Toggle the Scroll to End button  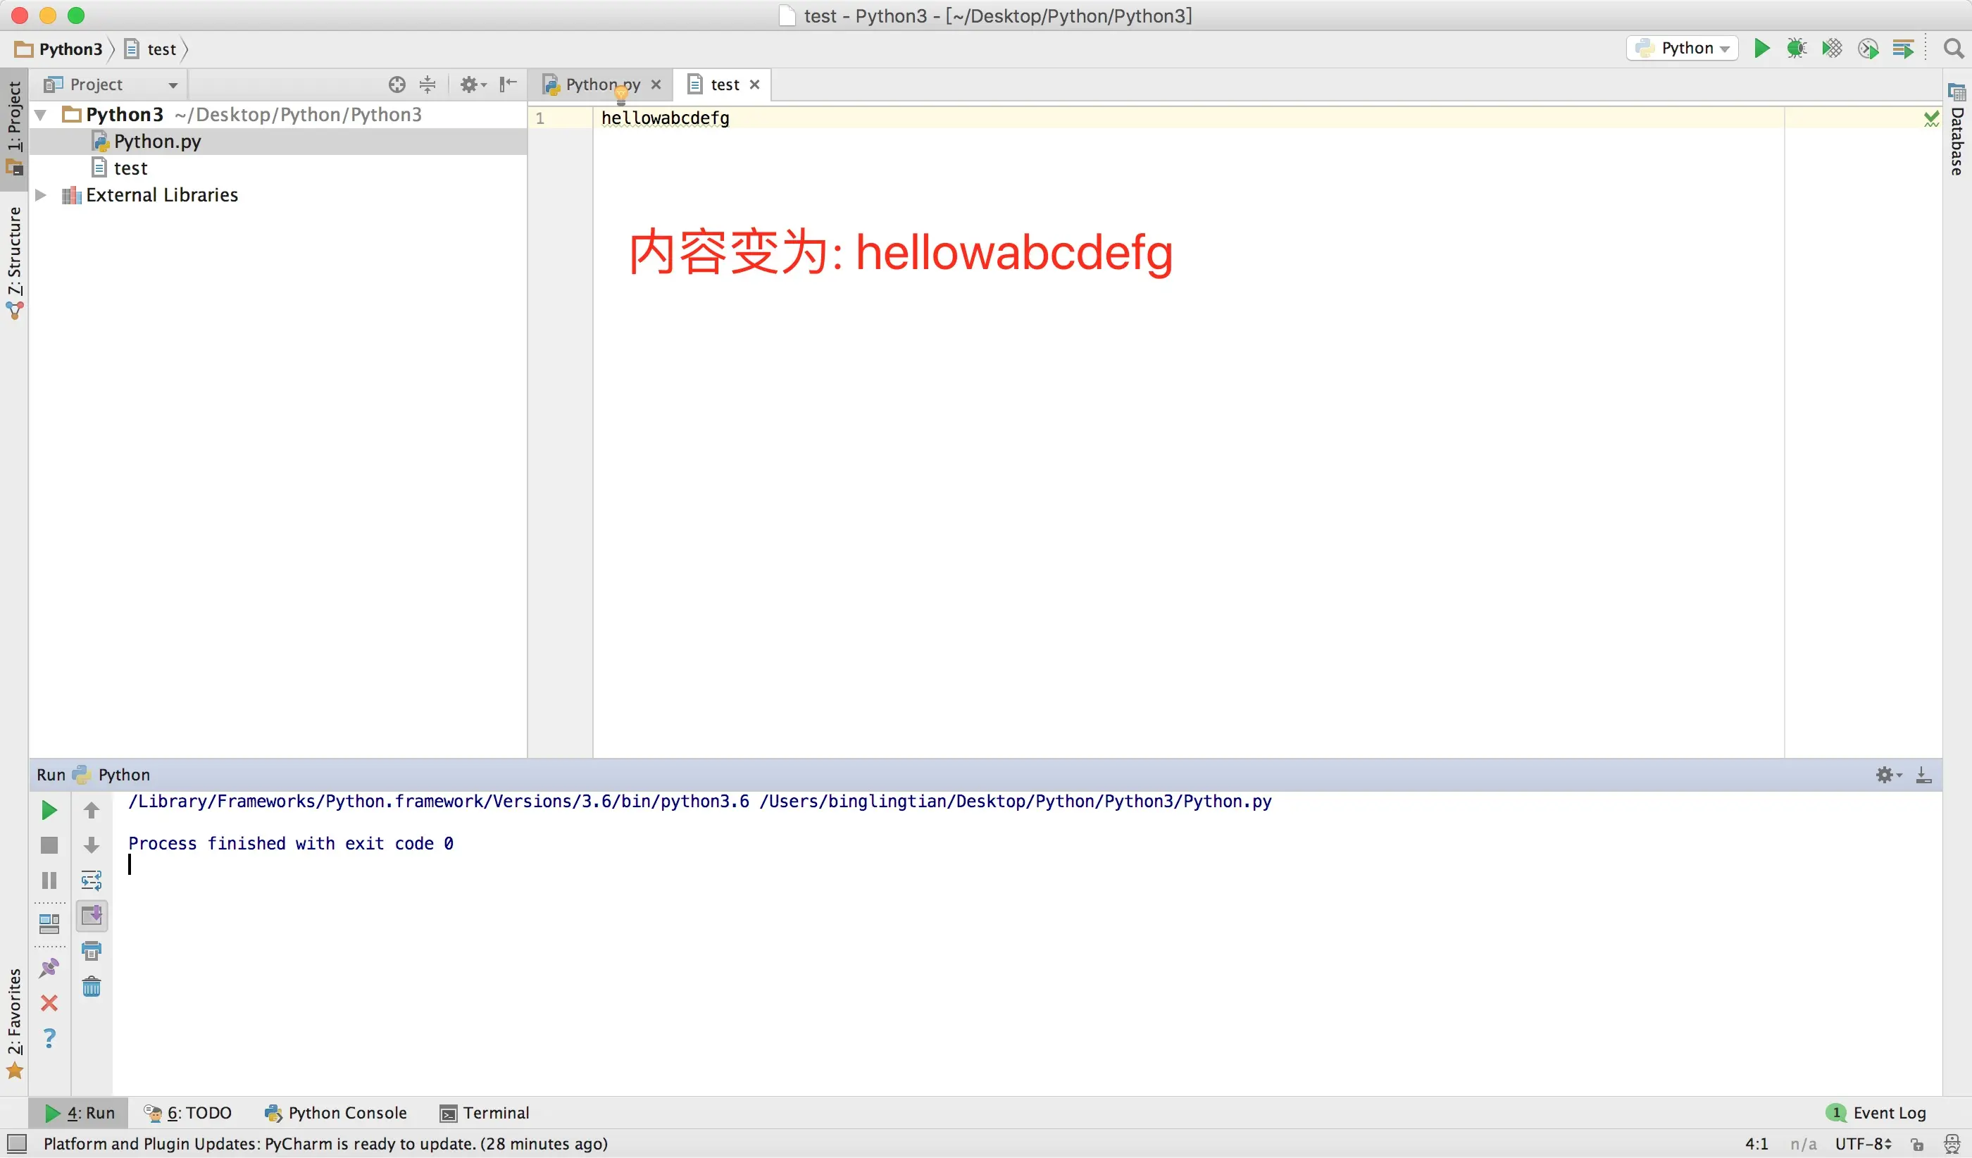(92, 915)
